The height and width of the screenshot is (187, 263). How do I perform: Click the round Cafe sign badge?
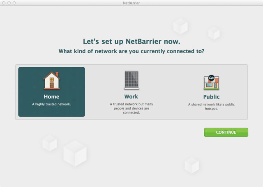211,78
